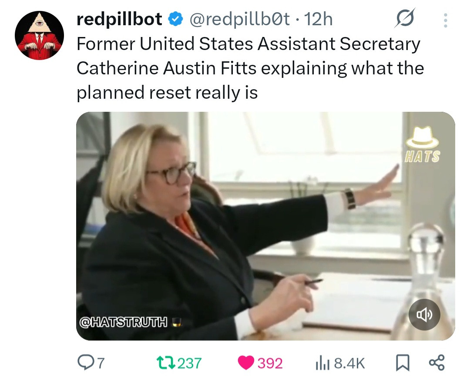Bookmark this post with the bookmark icon
The height and width of the screenshot is (379, 470).
(402, 363)
